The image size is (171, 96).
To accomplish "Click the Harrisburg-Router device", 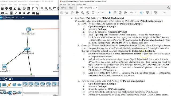I will [x=29, y=29].
